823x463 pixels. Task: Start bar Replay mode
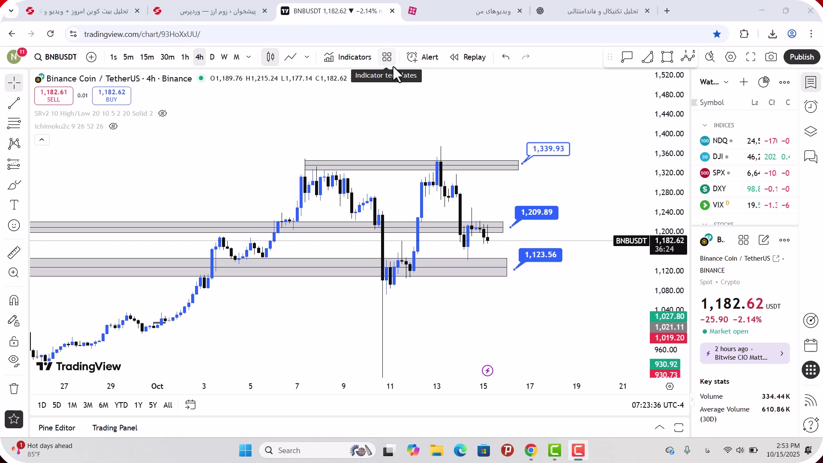[x=468, y=57]
